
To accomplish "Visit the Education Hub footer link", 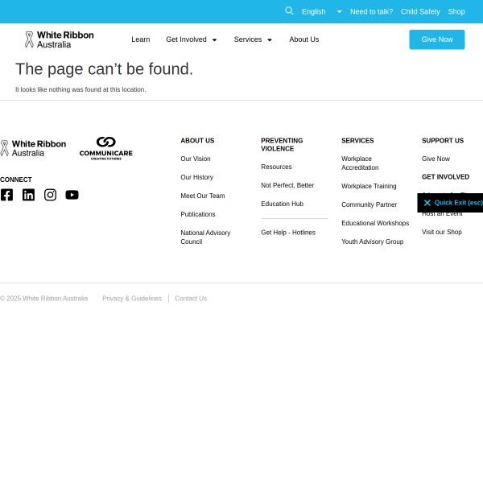I will [x=282, y=204].
